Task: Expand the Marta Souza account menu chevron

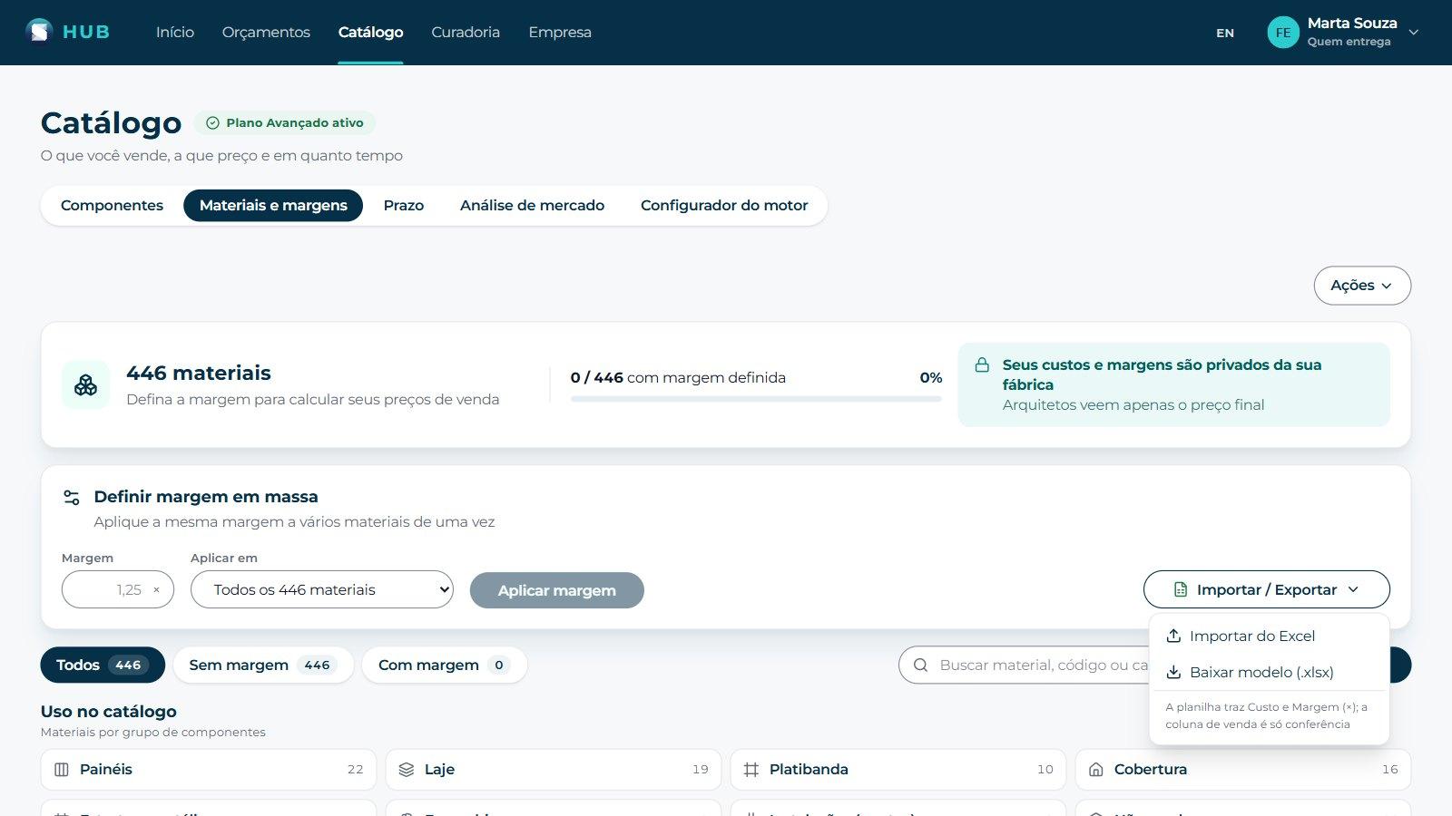Action: pos(1413,33)
